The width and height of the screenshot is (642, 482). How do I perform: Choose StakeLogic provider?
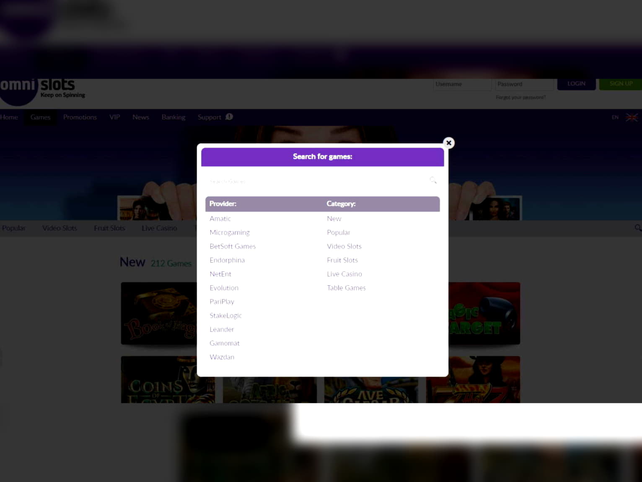226,315
